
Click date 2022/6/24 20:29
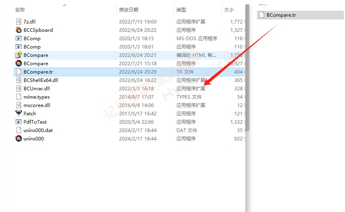138,72
